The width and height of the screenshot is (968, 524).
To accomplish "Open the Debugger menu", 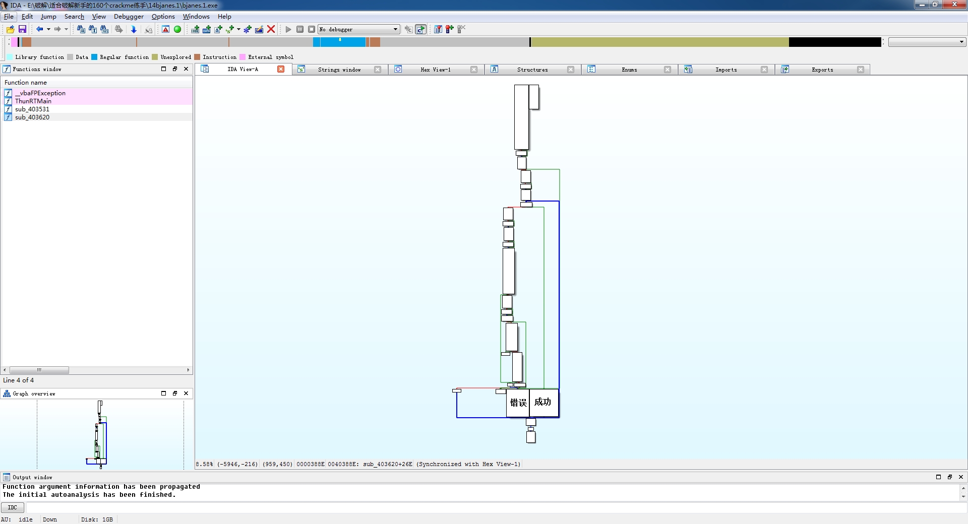I will 129,17.
